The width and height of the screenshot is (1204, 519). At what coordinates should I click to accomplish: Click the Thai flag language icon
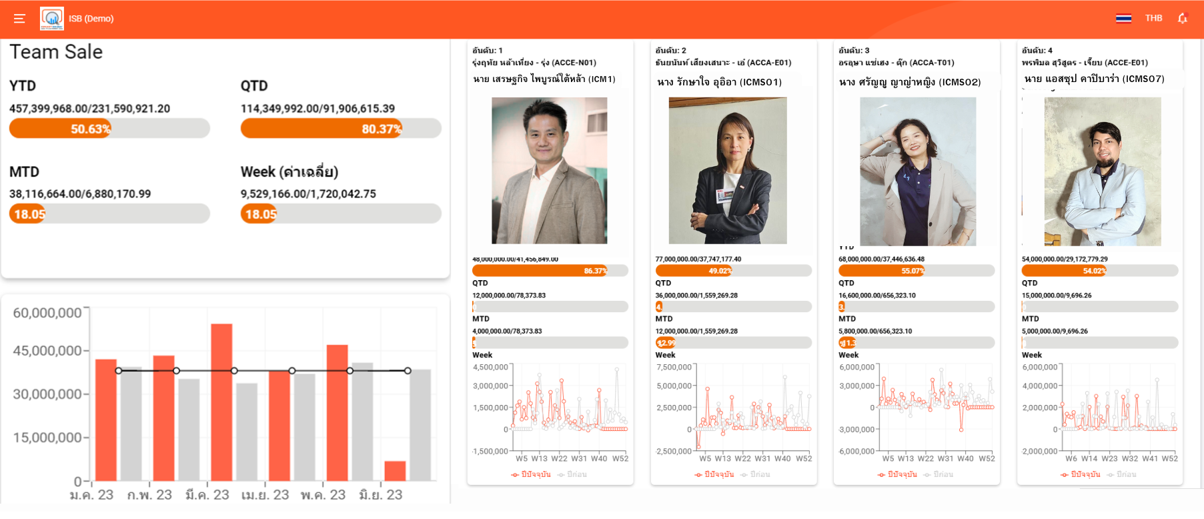[x=1123, y=19]
